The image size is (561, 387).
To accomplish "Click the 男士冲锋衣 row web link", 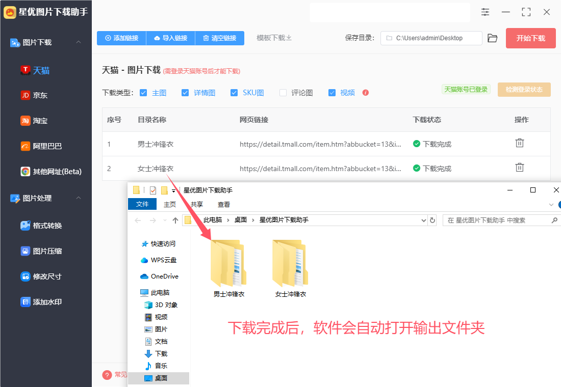I will pyautogui.click(x=321, y=144).
